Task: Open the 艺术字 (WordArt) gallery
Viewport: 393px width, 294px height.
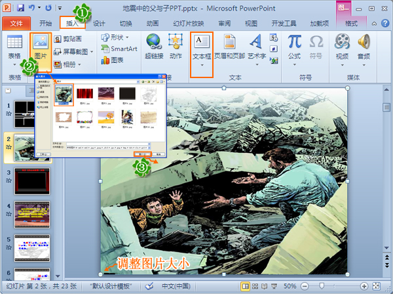Action: coord(257,50)
